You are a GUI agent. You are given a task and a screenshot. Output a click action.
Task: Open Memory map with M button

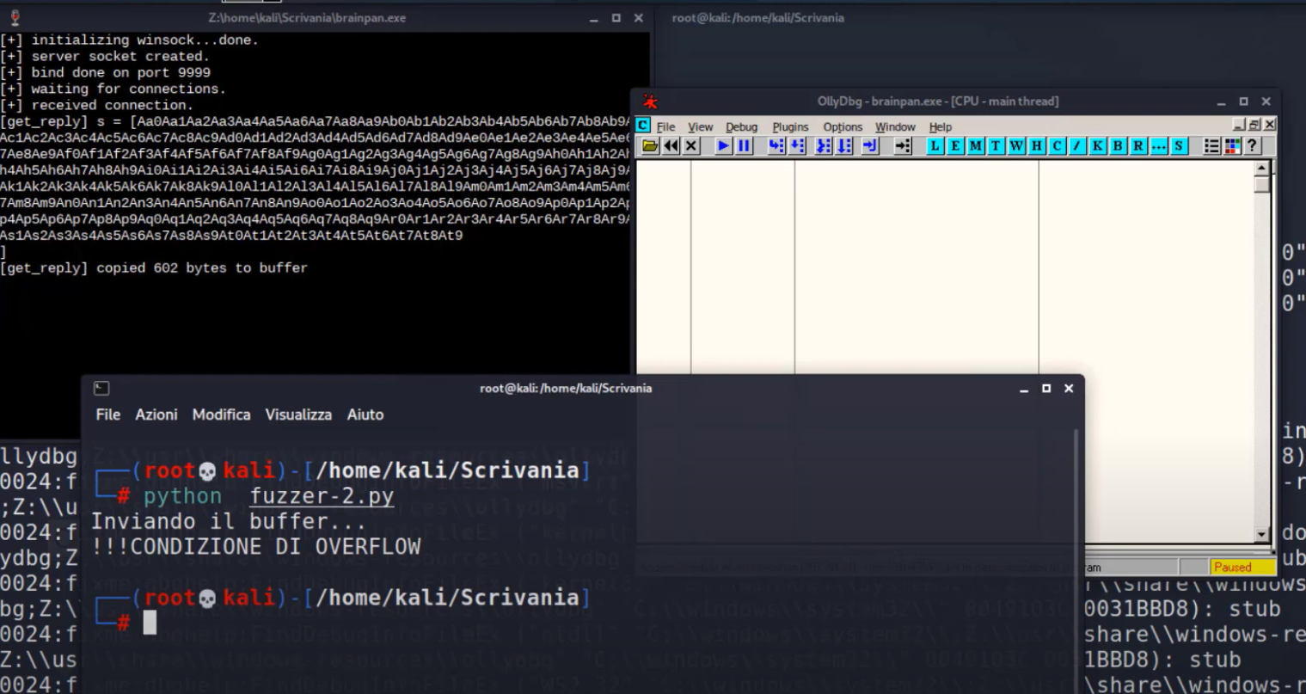pyautogui.click(x=976, y=146)
